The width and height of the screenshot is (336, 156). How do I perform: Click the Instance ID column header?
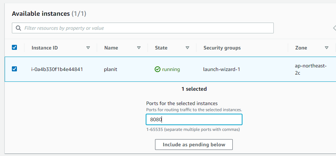[45, 48]
